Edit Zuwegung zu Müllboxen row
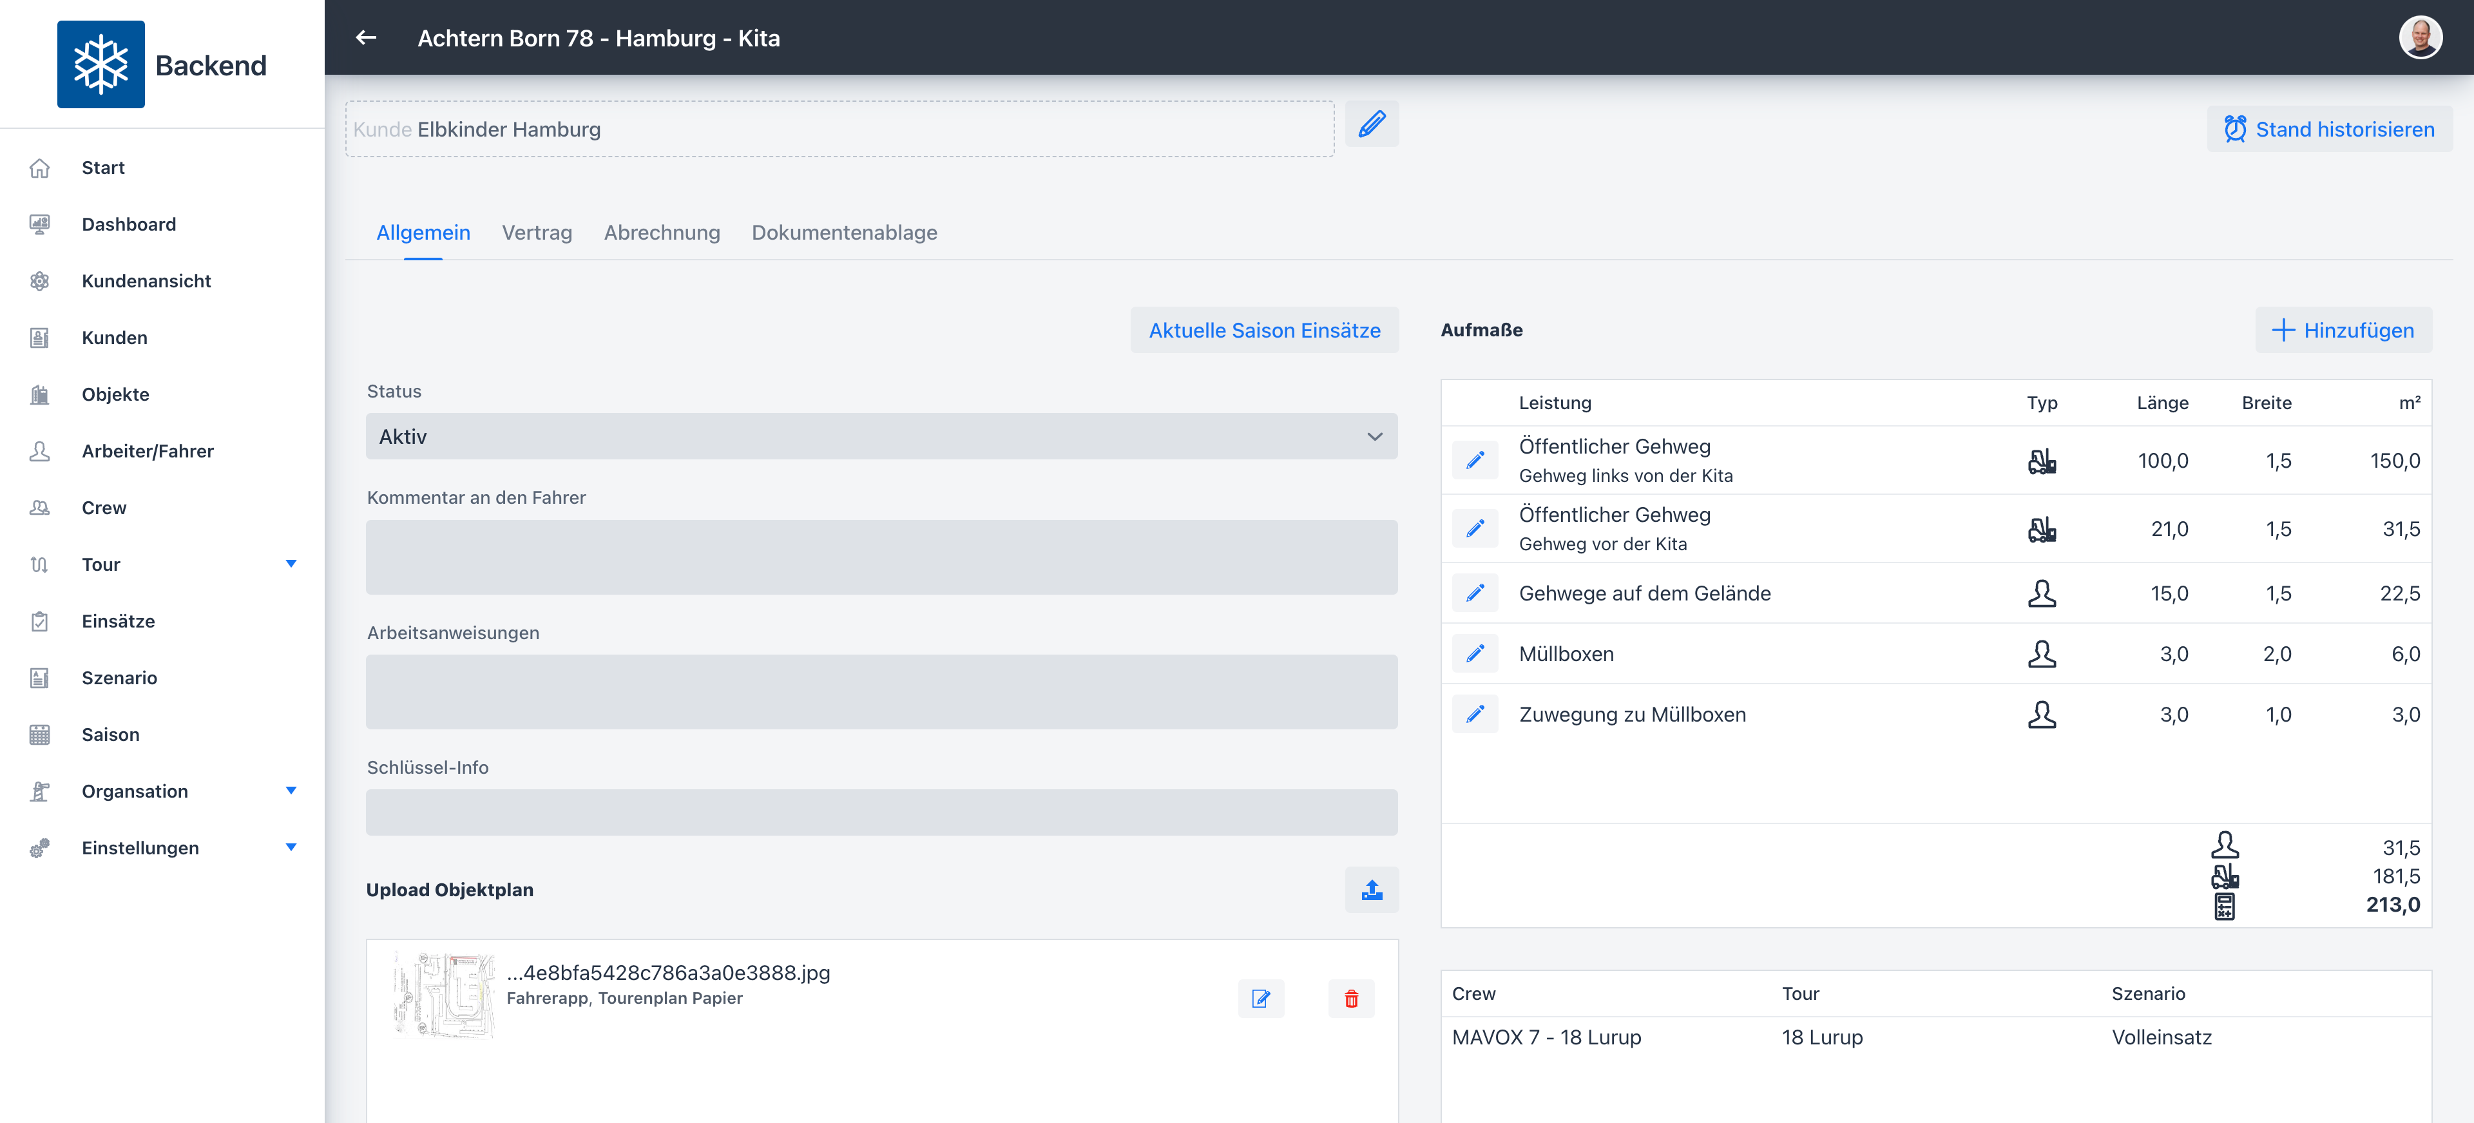 point(1474,715)
